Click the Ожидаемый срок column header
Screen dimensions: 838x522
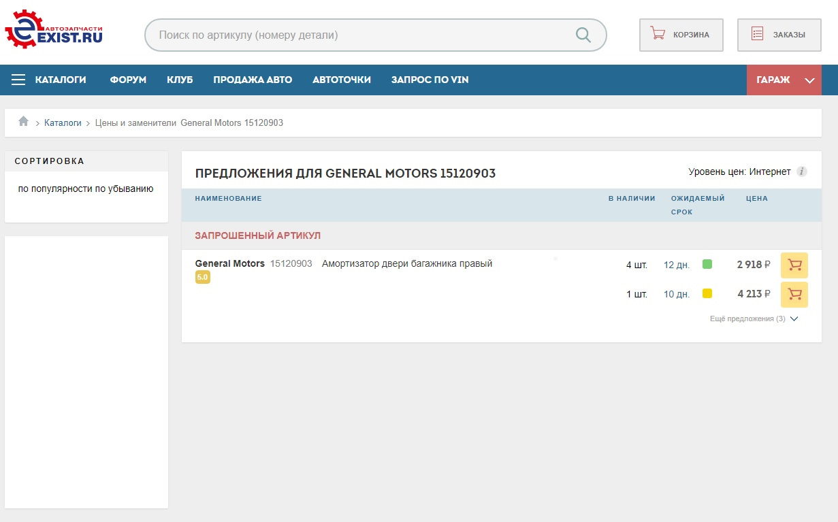(x=698, y=205)
